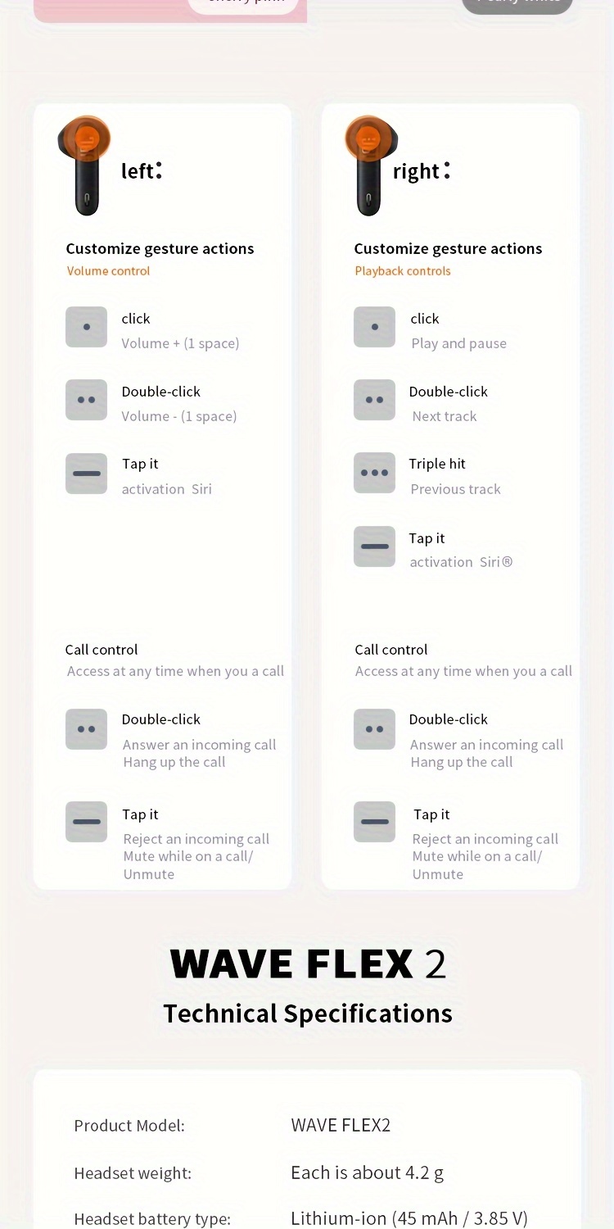Image resolution: width=614 pixels, height=1229 pixels.
Task: Click dash icon beside right Siri activation
Action: point(374,546)
